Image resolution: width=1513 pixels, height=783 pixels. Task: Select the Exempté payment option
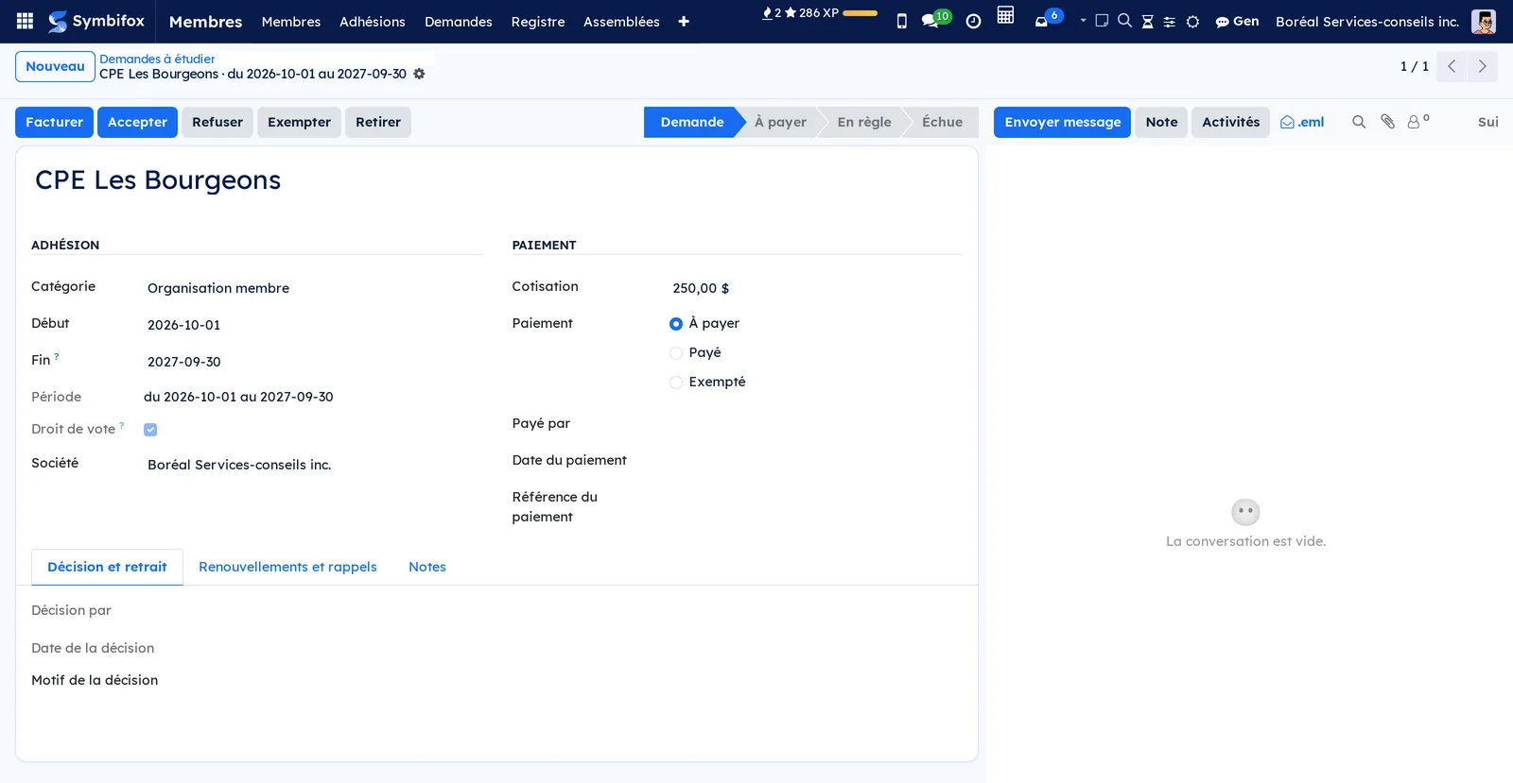676,383
